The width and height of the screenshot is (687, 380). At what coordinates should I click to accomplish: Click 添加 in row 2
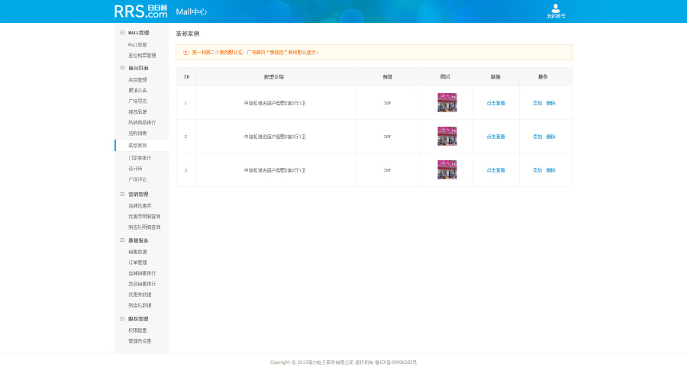(x=537, y=137)
